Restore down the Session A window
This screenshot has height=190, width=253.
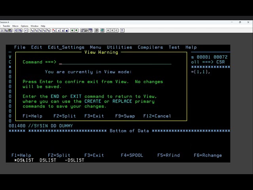coord(240,22)
